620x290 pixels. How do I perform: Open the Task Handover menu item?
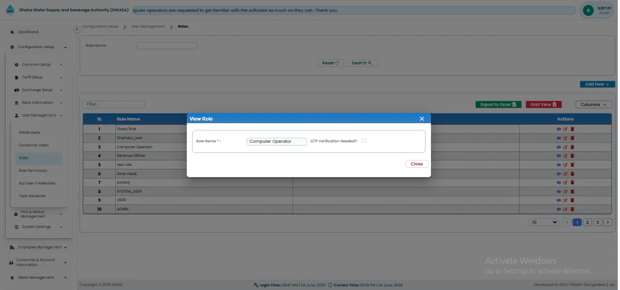pyautogui.click(x=32, y=196)
